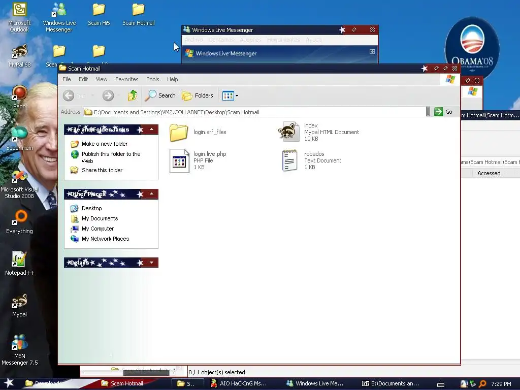
Task: Click the Forward arrow in Explorer toolbar
Action: point(108,95)
